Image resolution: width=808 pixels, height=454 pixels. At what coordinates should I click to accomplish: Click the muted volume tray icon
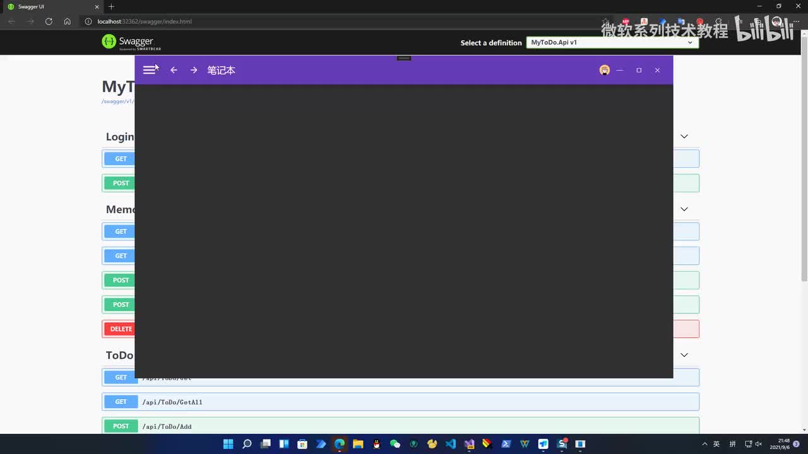[x=759, y=444]
